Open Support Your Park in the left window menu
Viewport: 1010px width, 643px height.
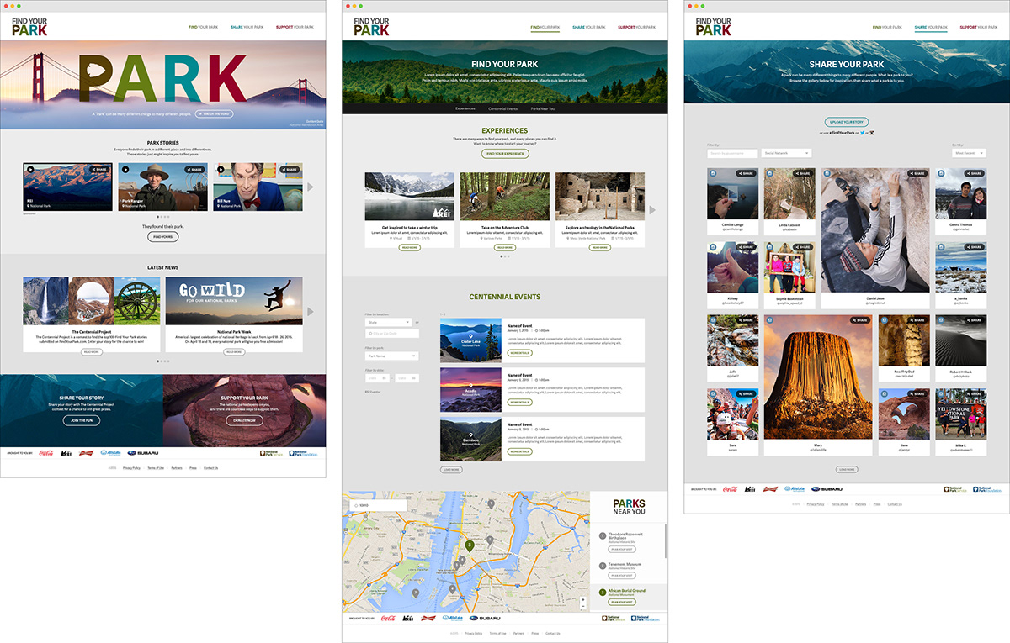293,27
